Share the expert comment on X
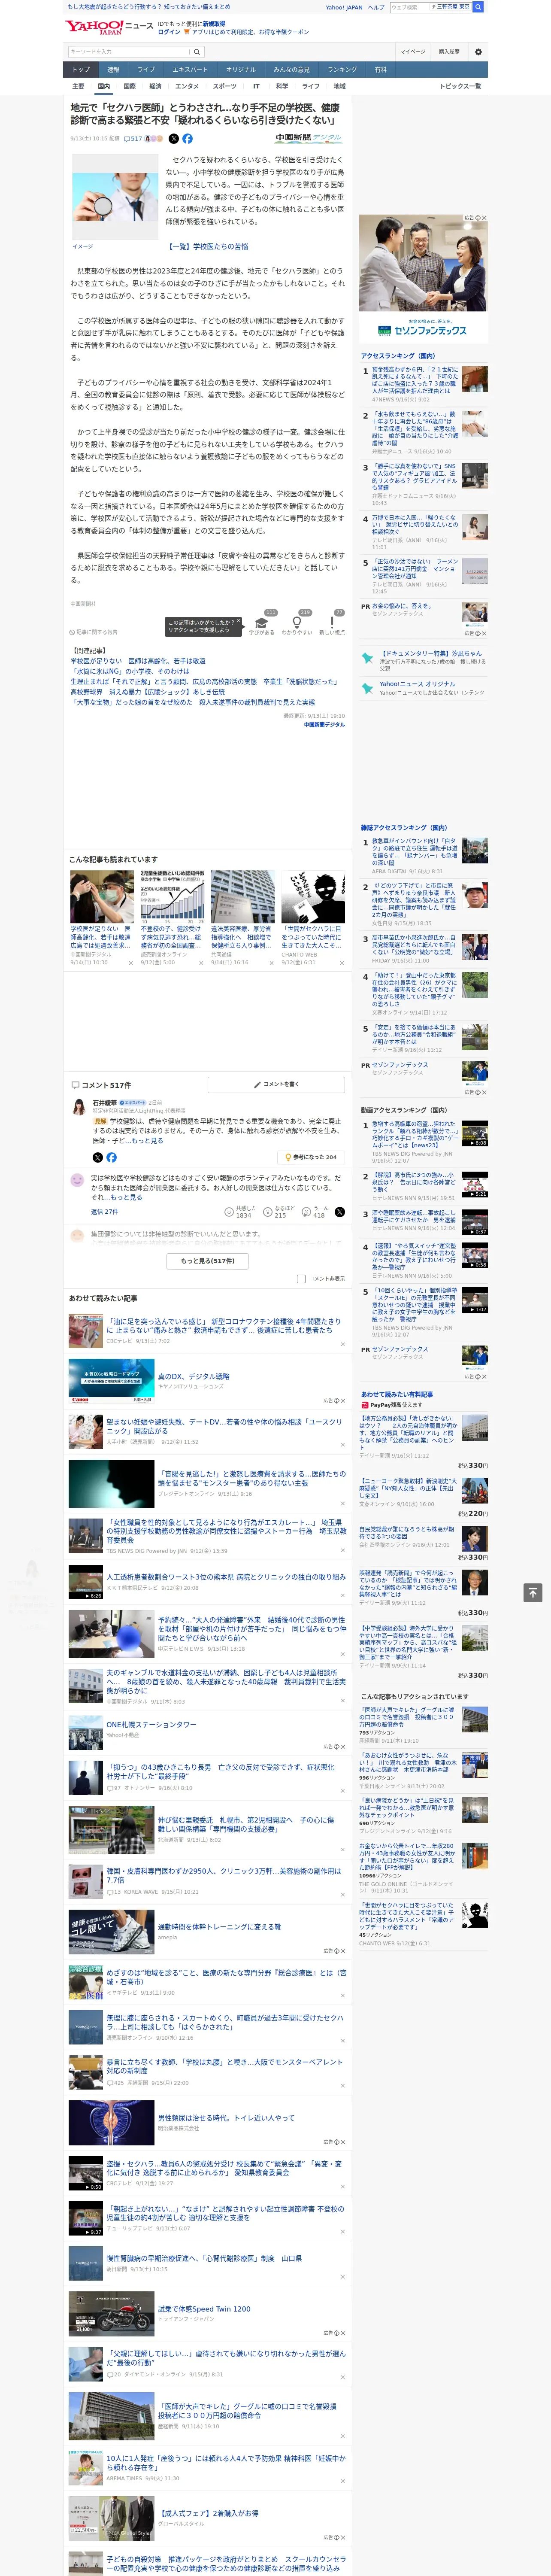This screenshot has height=2576, width=551. pos(98,1157)
